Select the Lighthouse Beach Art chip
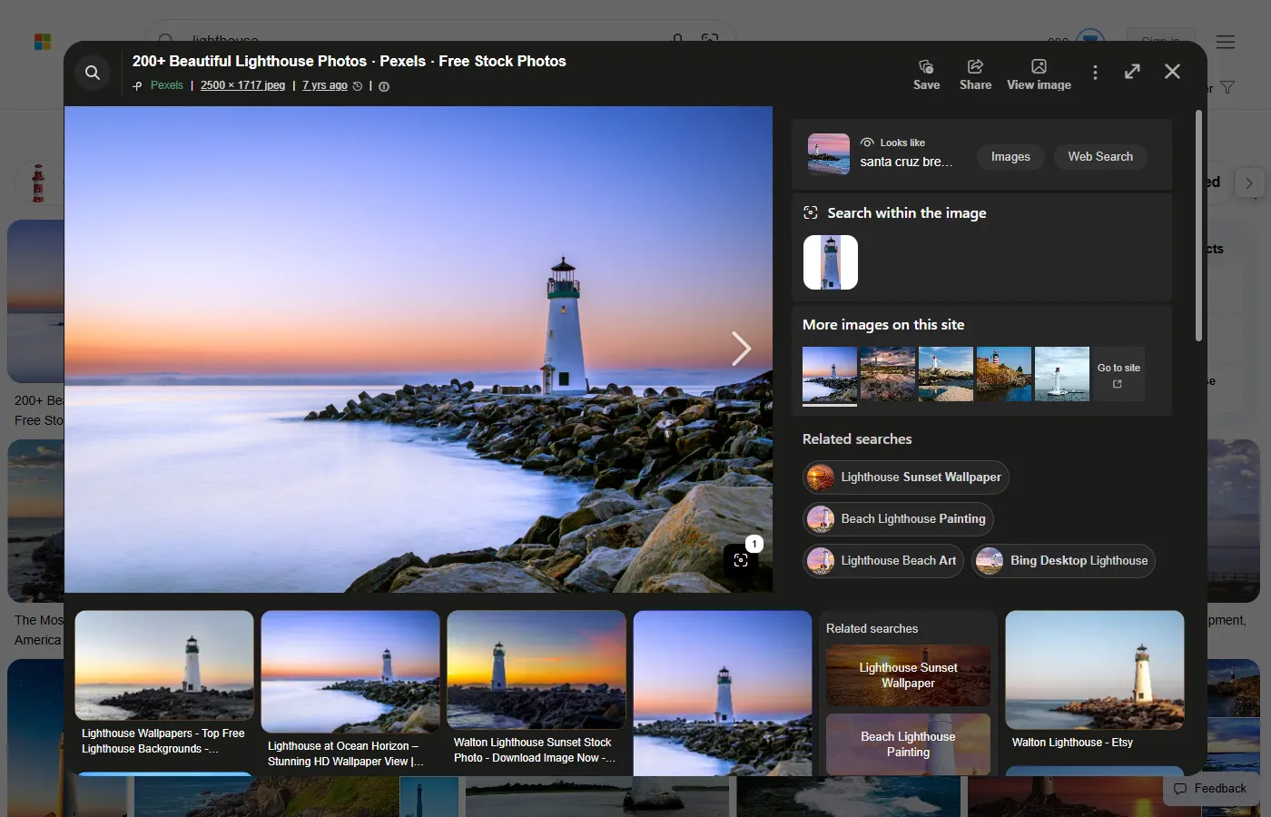Image resolution: width=1271 pixels, height=817 pixels. pos(883,561)
